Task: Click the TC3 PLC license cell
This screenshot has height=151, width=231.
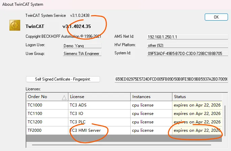Action: click(x=99, y=122)
